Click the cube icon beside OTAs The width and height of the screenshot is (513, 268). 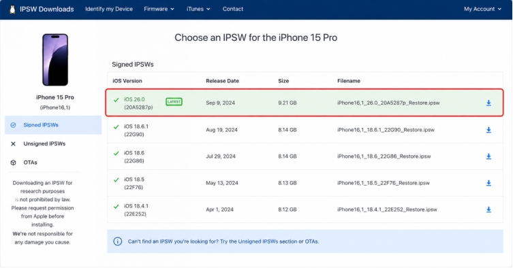(13, 163)
